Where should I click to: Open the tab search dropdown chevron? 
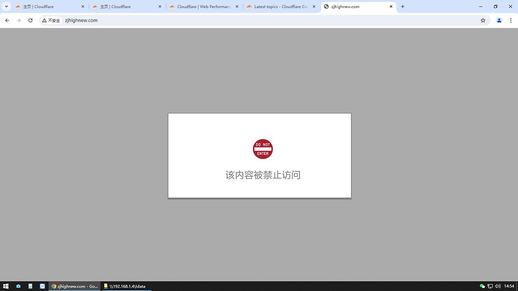point(6,7)
